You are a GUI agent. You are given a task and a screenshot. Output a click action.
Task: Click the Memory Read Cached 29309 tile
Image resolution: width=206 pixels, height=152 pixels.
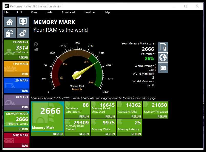[77, 126]
